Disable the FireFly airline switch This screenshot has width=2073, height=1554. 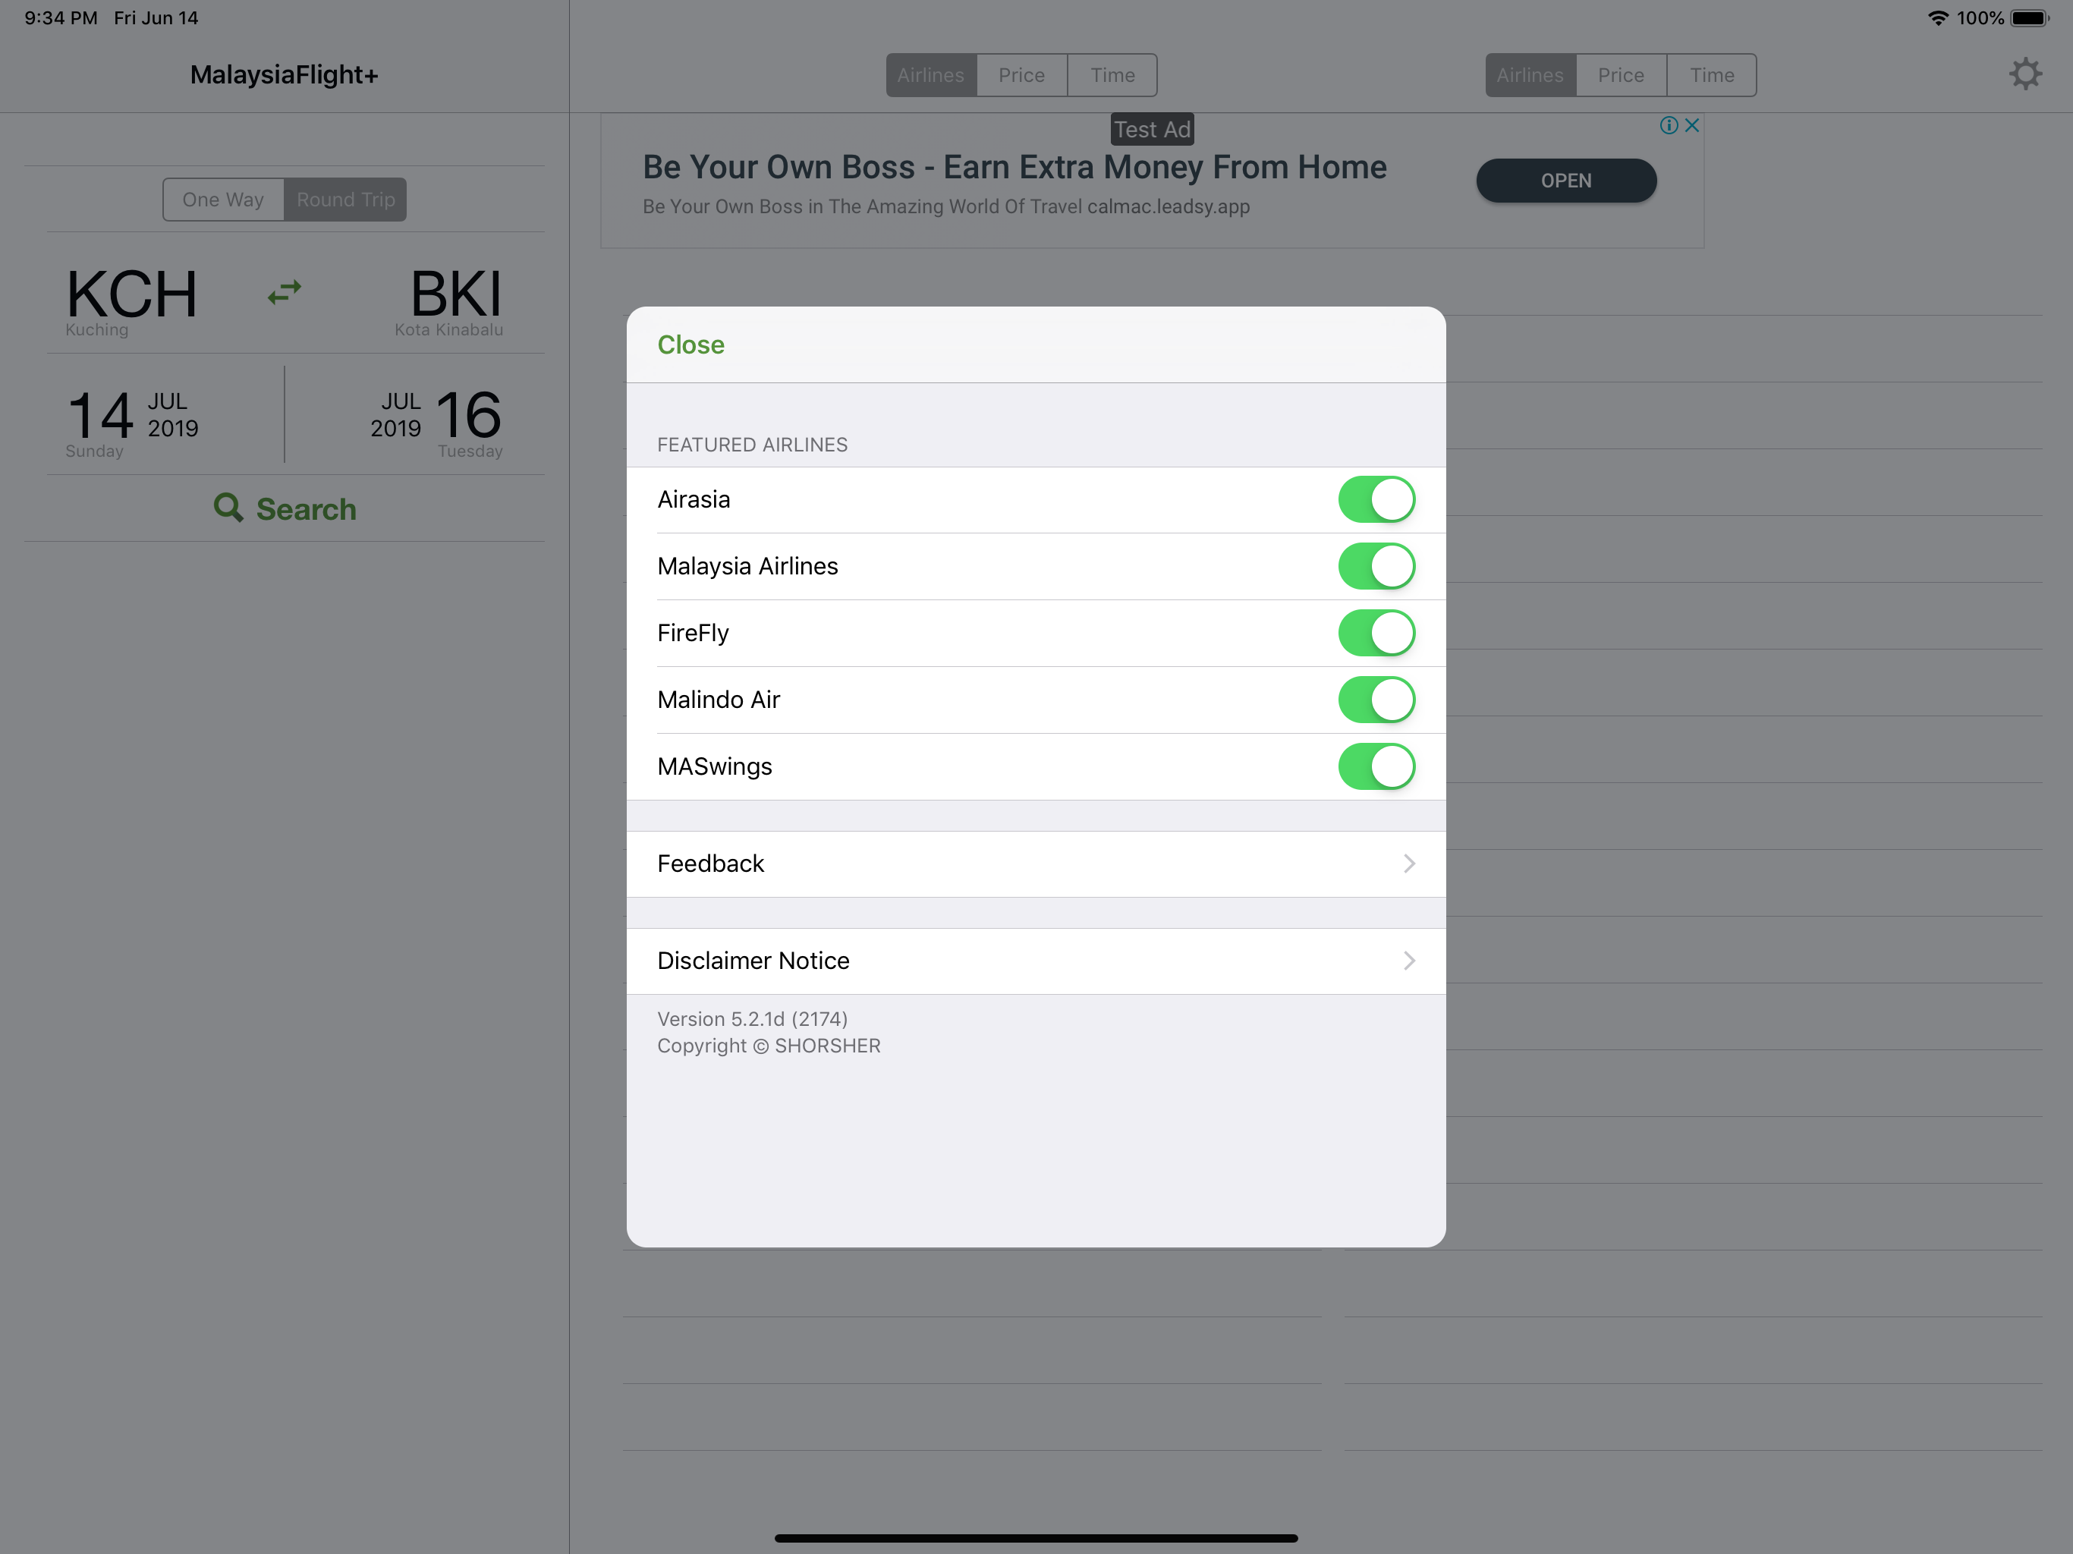coord(1376,633)
